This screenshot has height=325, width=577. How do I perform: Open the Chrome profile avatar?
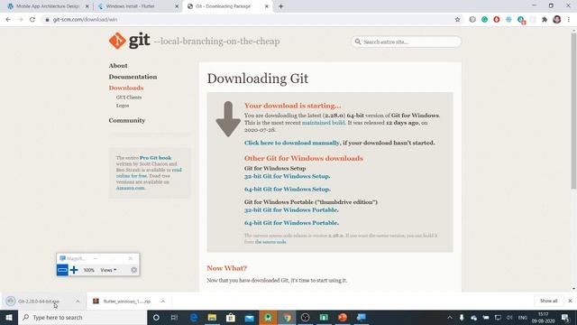557,20
